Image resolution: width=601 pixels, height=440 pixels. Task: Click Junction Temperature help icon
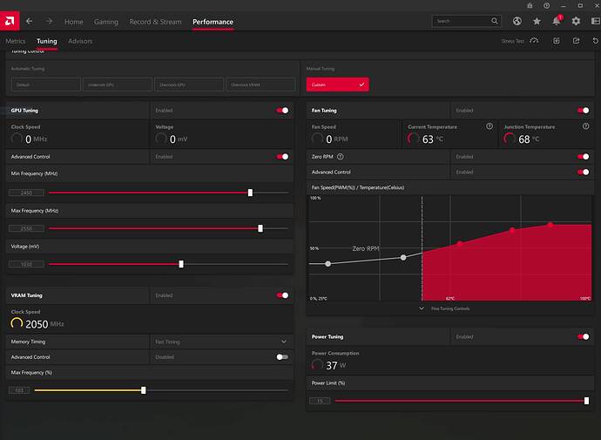point(585,126)
